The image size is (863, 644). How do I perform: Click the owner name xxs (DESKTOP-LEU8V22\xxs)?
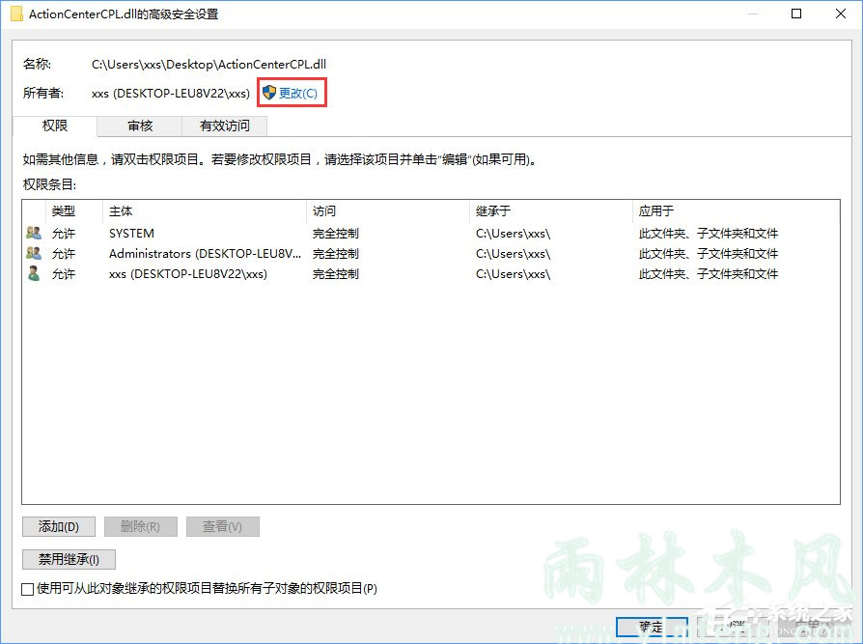[171, 94]
